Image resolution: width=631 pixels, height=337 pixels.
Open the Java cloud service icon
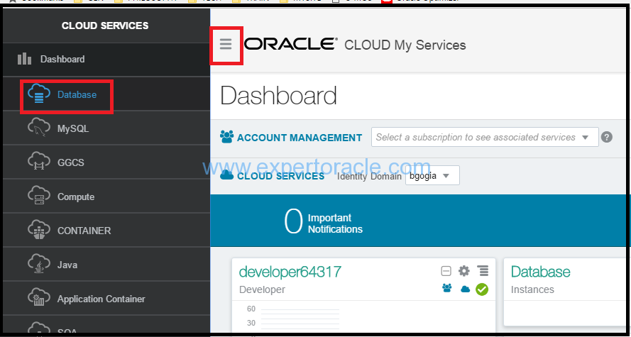(39, 264)
